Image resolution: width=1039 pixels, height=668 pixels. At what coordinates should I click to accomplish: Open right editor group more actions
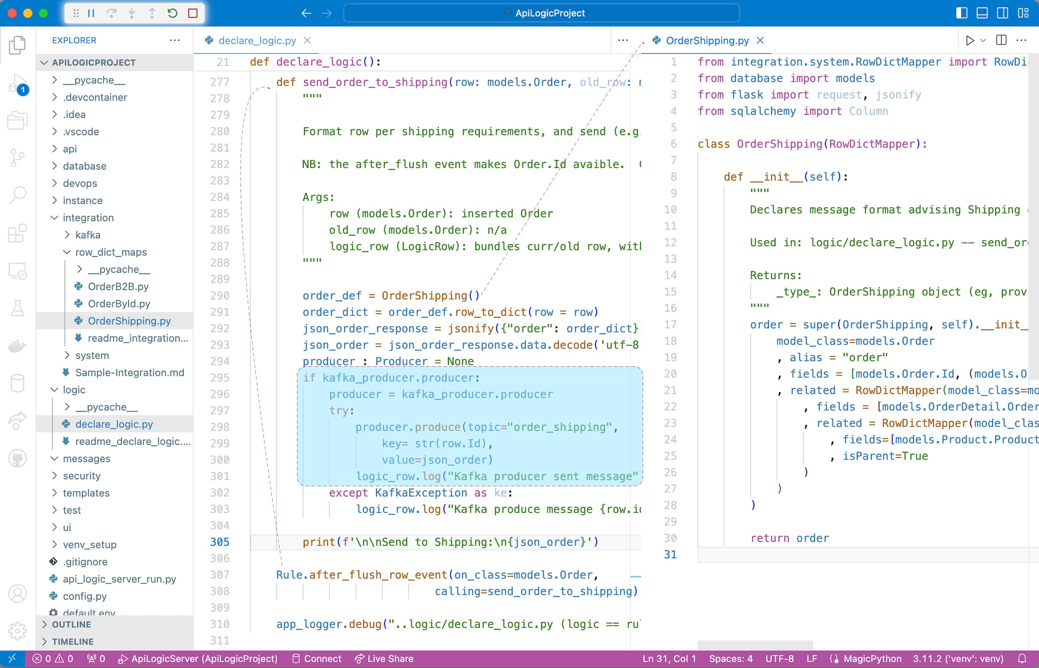pyautogui.click(x=1021, y=40)
